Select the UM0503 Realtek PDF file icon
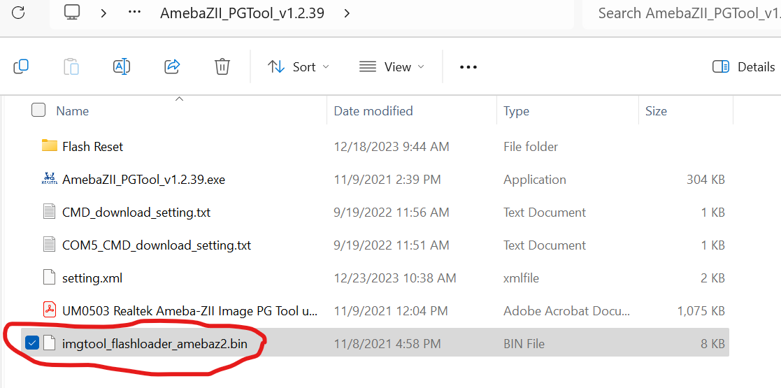 50,311
